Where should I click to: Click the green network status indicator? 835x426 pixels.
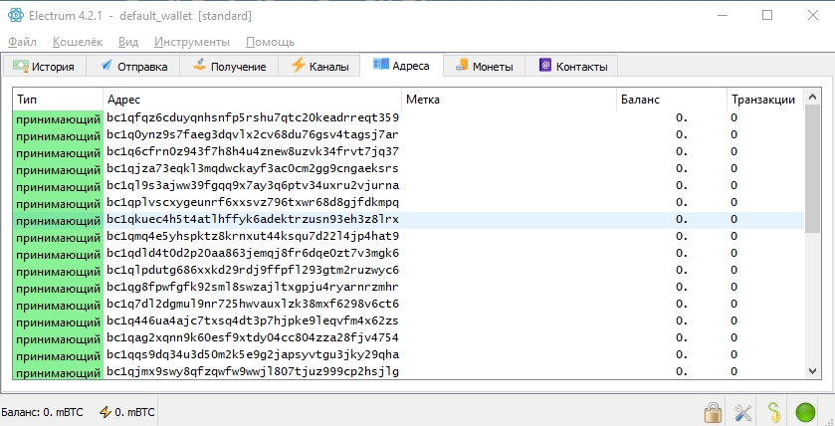(805, 412)
